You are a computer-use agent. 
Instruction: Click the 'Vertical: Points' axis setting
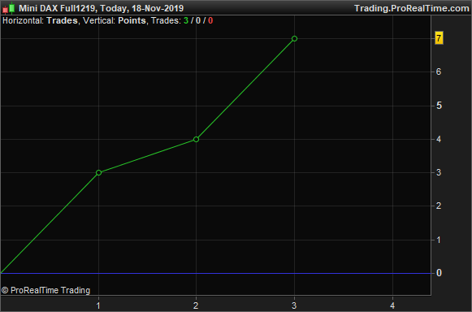(x=115, y=21)
